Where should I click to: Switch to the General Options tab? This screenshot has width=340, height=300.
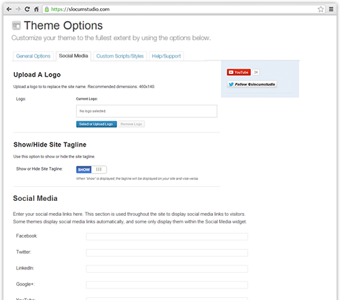(33, 56)
